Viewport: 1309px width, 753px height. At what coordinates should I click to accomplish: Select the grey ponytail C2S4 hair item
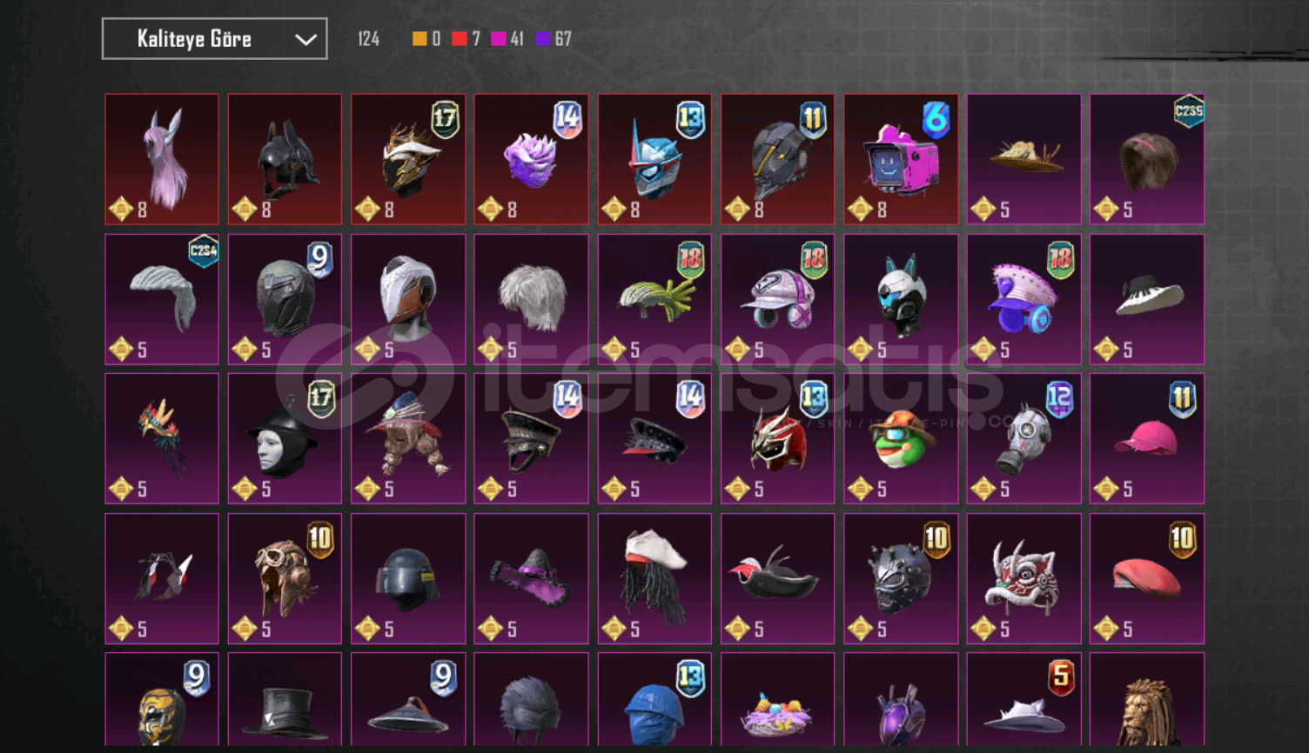coord(162,299)
